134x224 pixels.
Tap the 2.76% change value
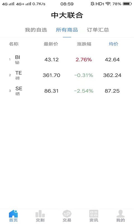tap(84, 60)
